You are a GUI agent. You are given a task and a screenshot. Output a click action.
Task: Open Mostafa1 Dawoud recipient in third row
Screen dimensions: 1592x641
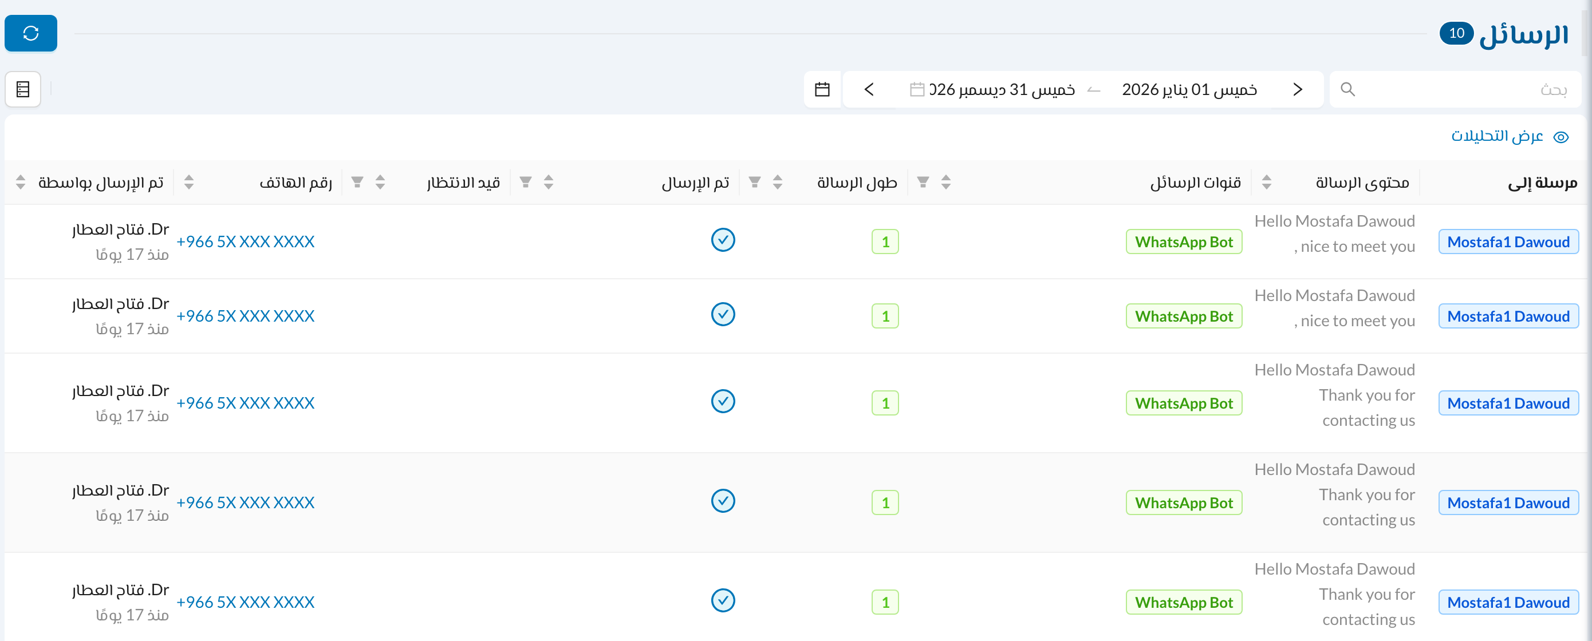pos(1508,404)
